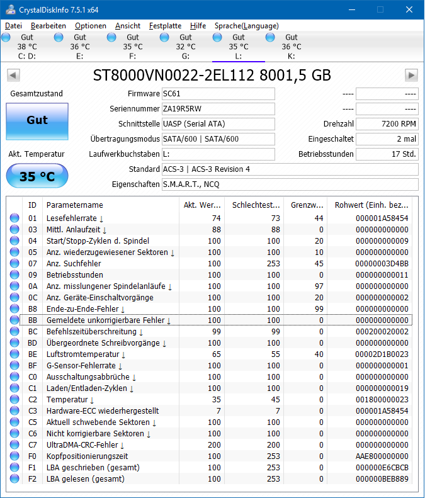Screen dimensions: 425x498
Task: Click the Betriebsstunden field 17 Std.
Action: pyautogui.click(x=387, y=154)
